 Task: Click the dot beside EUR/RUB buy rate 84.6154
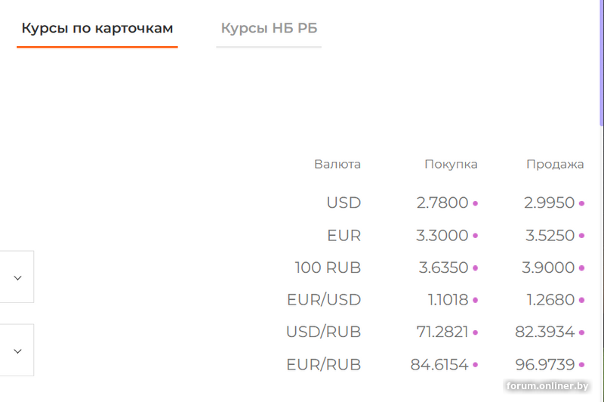tap(476, 366)
